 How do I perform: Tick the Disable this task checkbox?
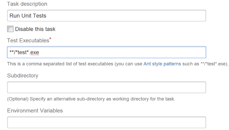tap(10, 29)
